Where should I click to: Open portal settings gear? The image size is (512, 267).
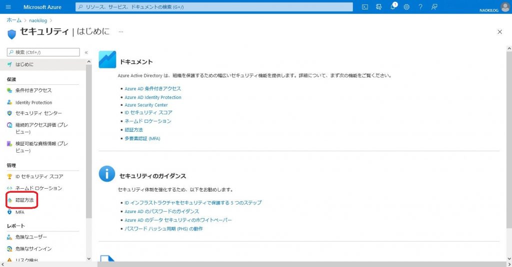[x=406, y=7]
